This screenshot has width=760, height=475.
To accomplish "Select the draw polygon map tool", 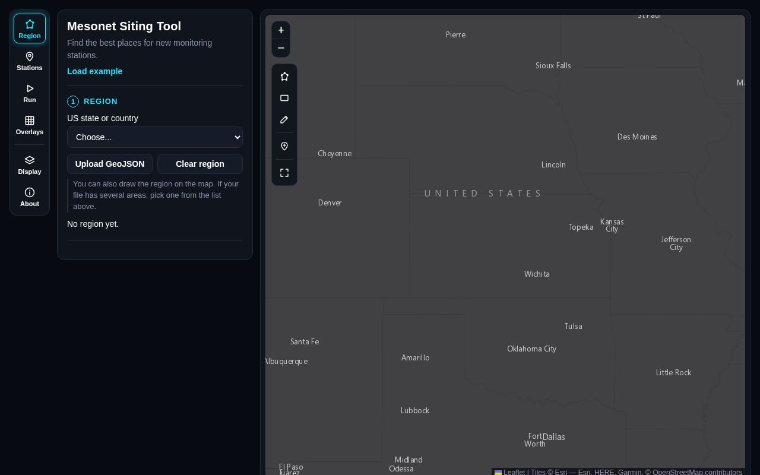I will [x=284, y=77].
